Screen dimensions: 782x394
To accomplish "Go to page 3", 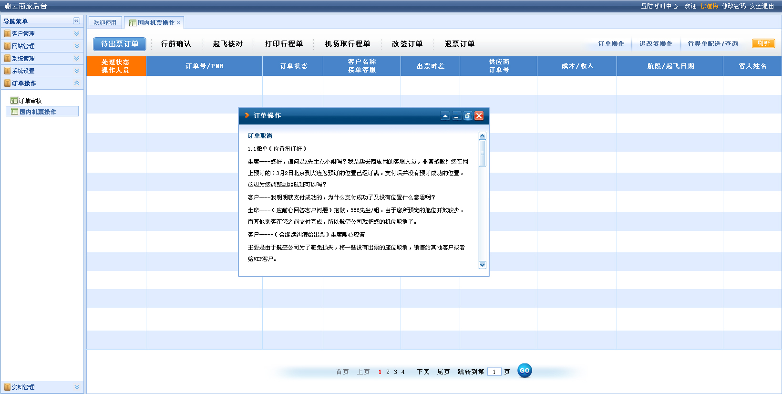I will click(395, 372).
